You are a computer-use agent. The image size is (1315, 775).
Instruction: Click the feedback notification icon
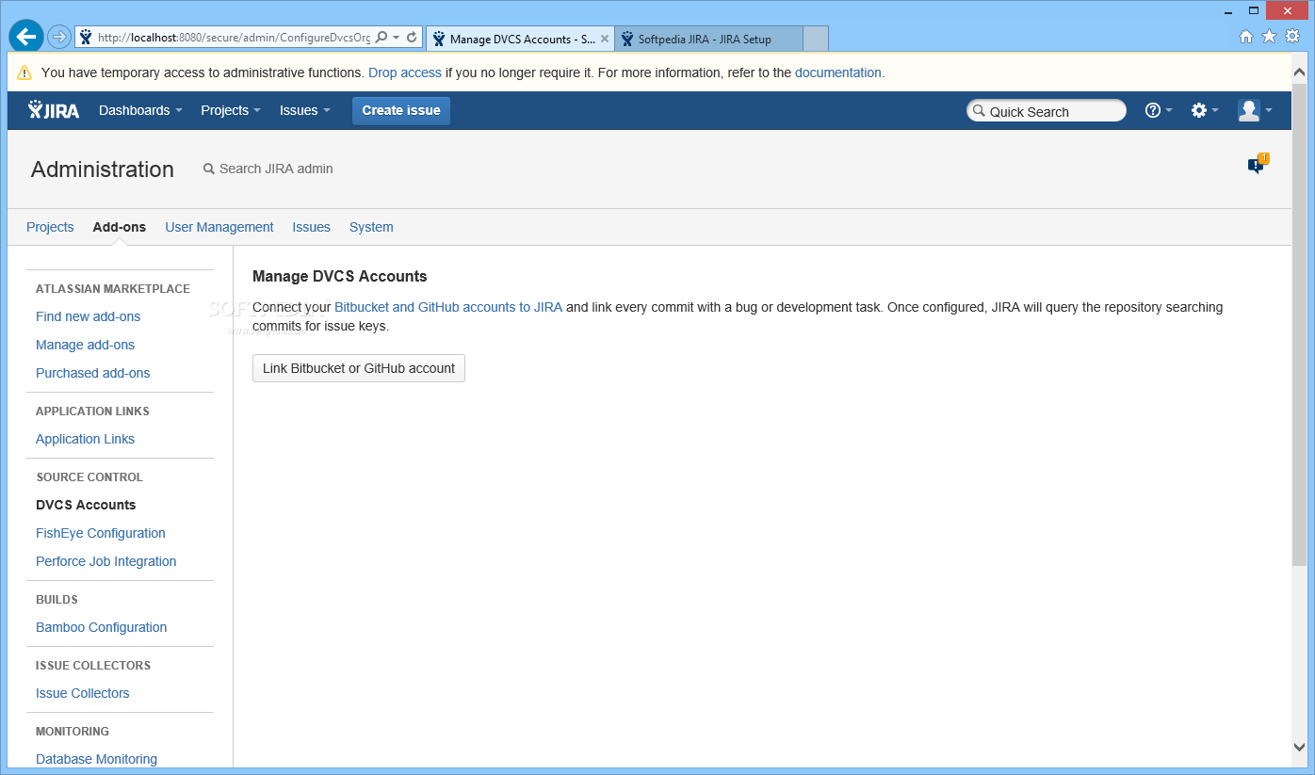[x=1258, y=165]
